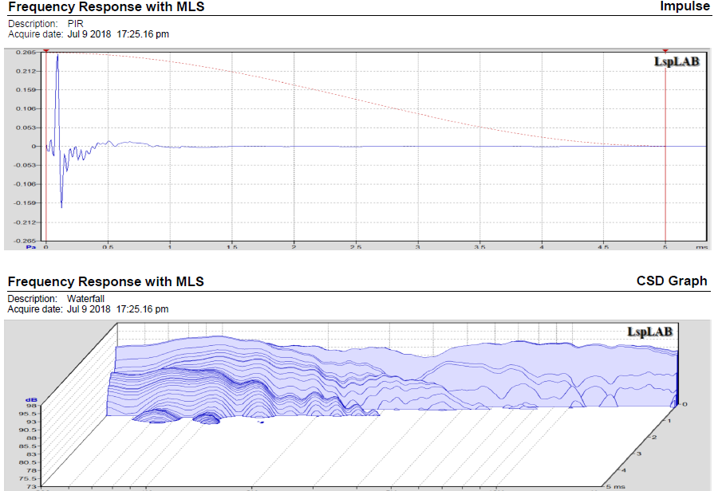Click the -0.265 label on the impulse Y axis
Screen dimensions: 718x491
coord(25,241)
